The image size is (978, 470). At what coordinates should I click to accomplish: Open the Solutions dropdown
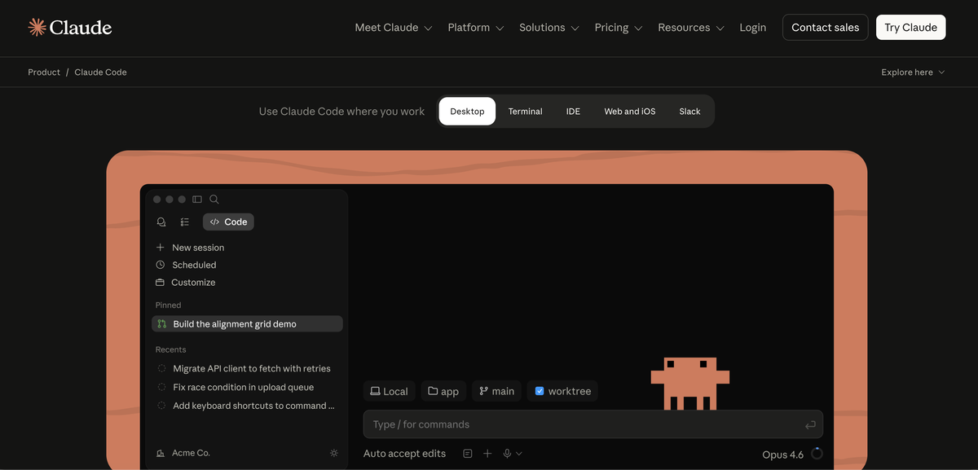point(549,28)
